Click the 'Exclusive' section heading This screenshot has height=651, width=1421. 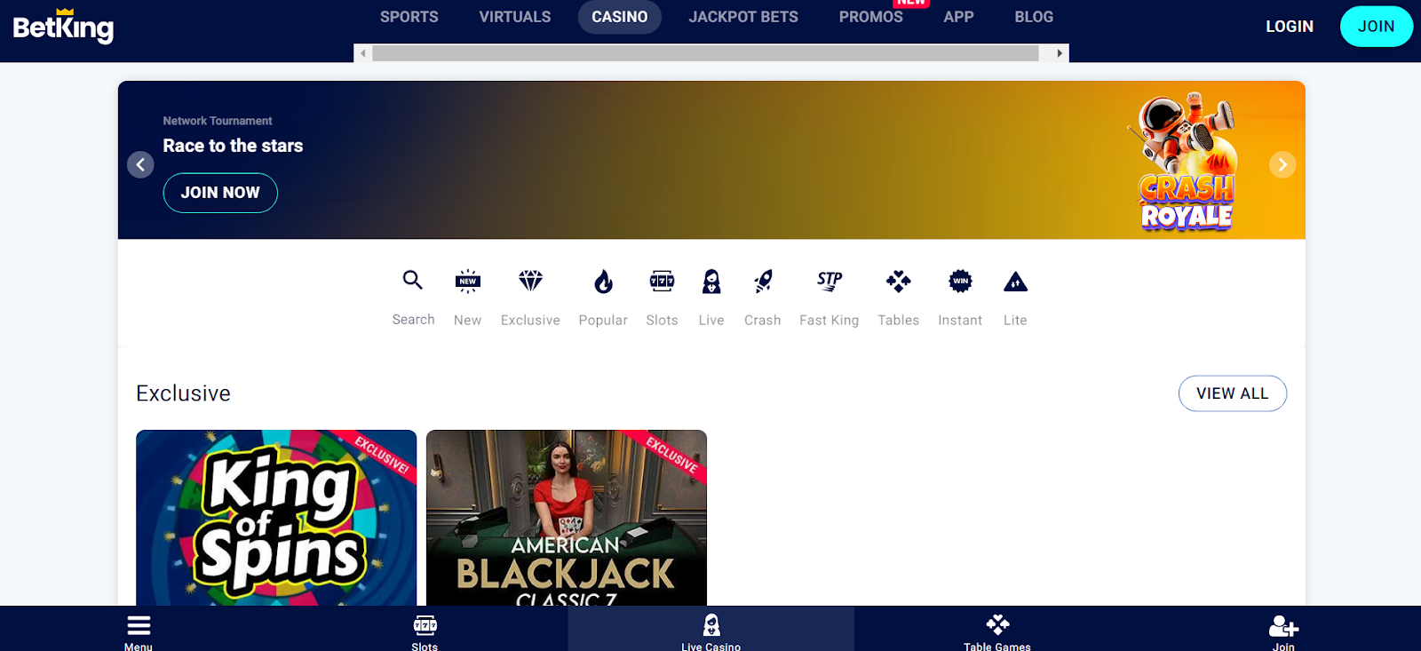coord(183,393)
